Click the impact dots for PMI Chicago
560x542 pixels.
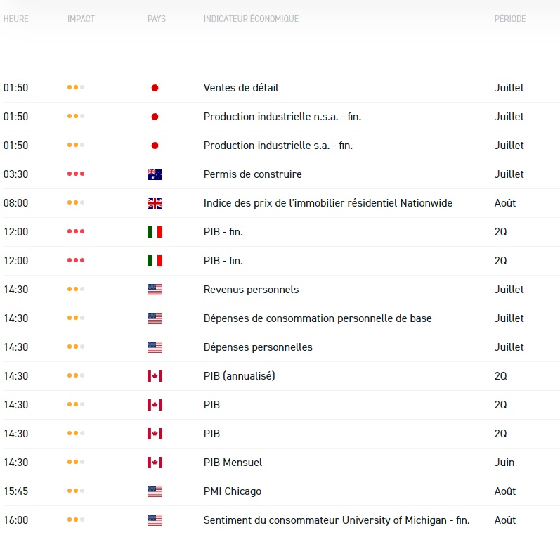tap(76, 491)
